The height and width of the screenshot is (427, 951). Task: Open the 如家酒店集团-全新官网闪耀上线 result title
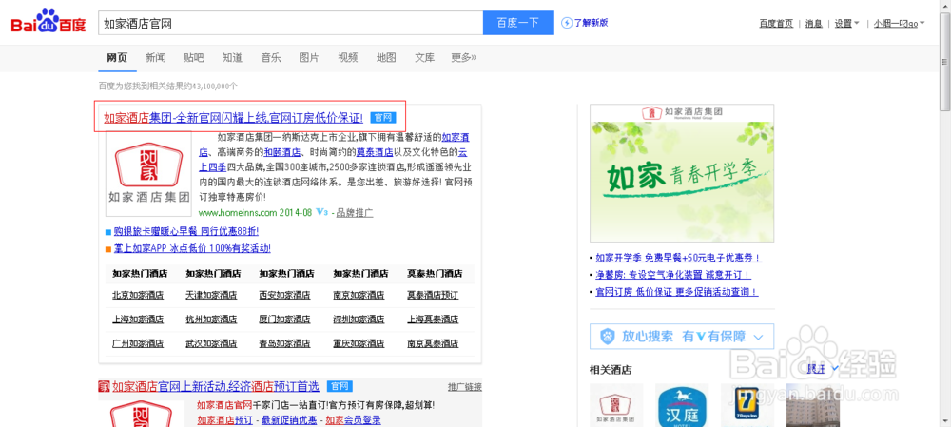pos(234,118)
